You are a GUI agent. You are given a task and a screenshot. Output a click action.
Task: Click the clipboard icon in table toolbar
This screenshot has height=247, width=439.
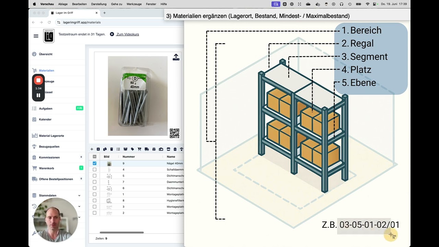(x=175, y=149)
